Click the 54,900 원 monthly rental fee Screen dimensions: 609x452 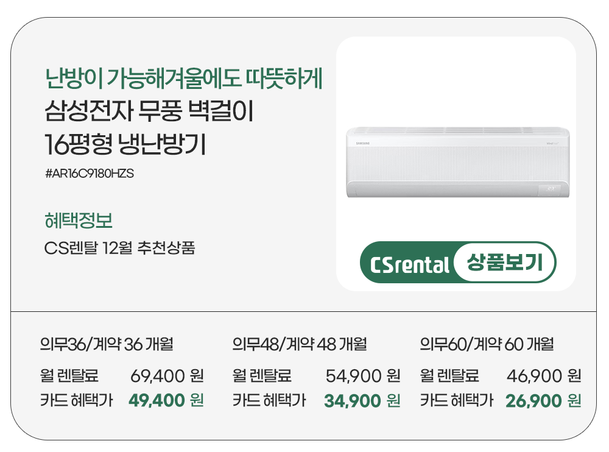[x=363, y=375]
